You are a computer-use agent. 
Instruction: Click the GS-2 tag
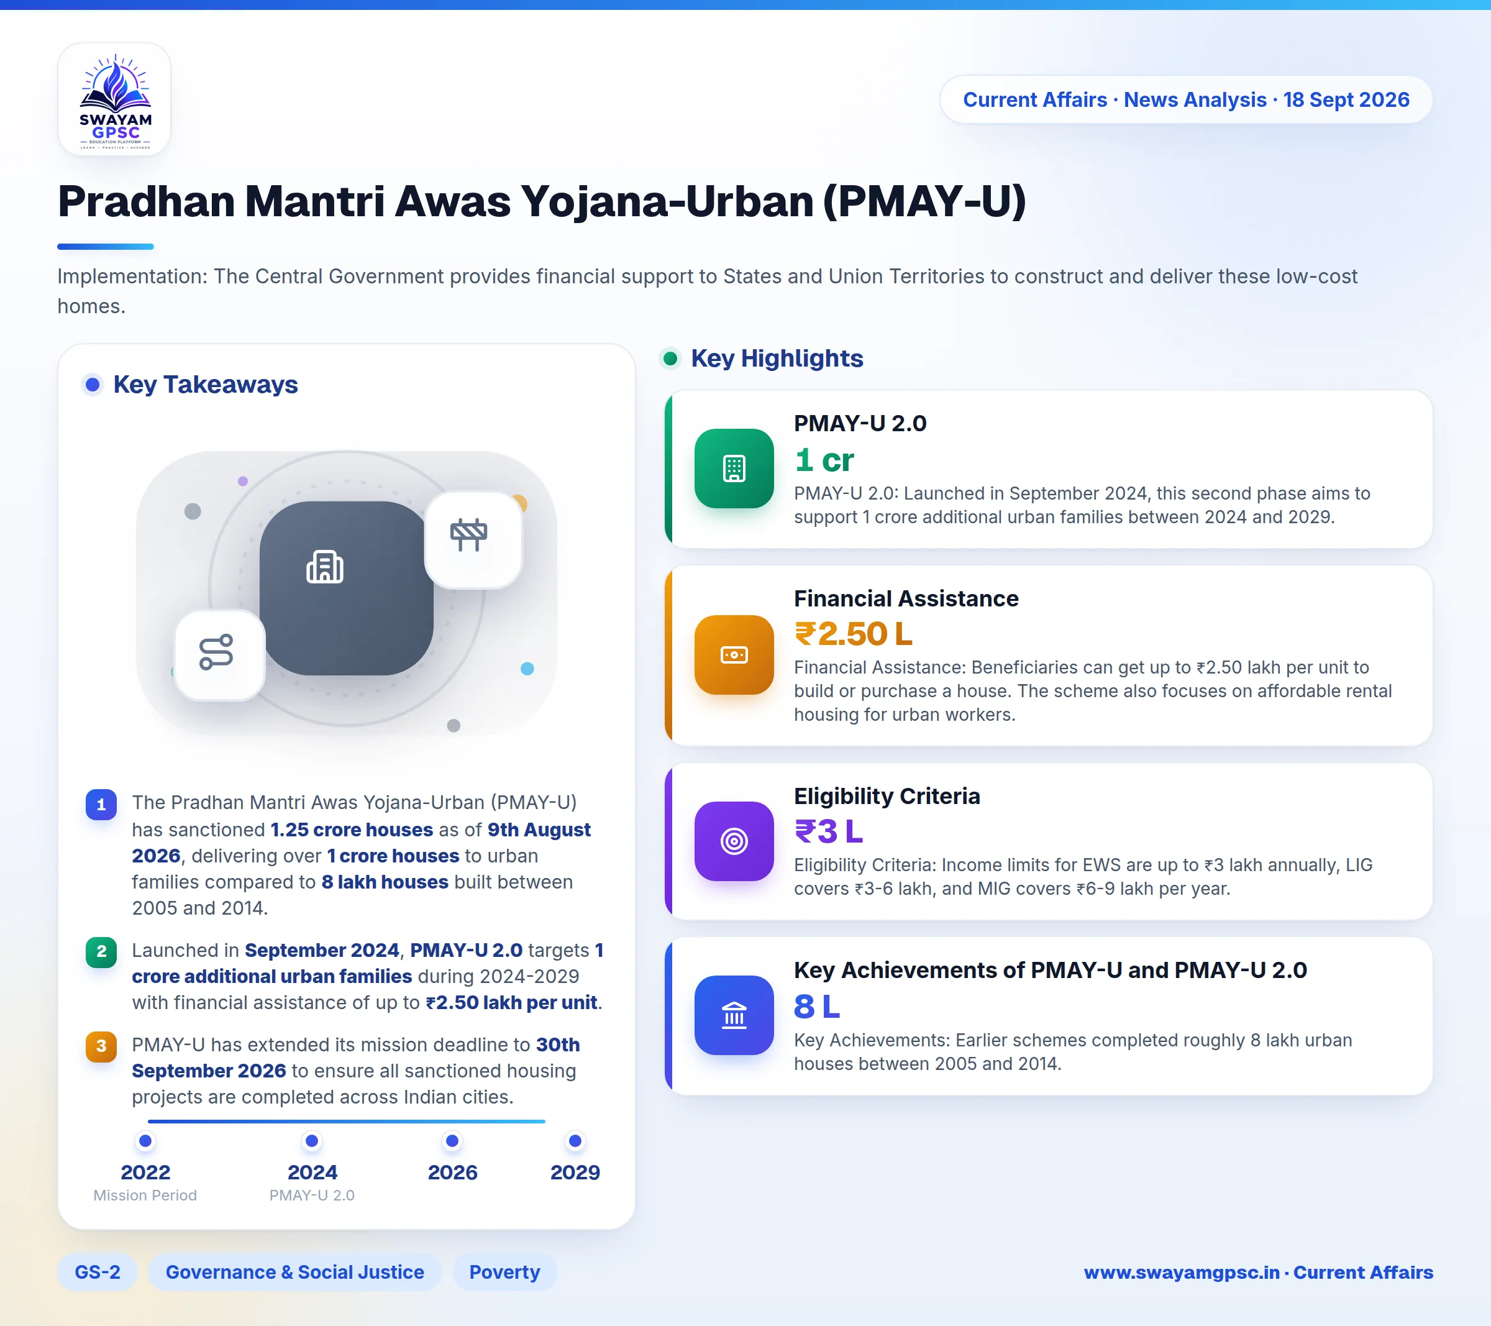point(98,1272)
